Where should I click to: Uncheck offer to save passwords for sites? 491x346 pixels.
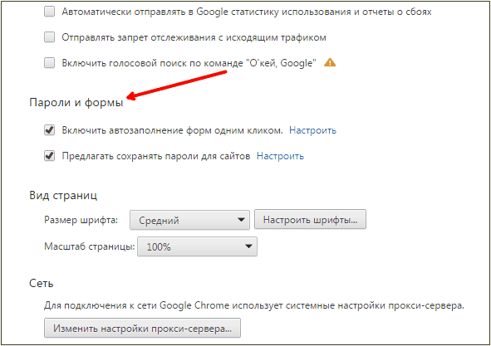point(49,155)
